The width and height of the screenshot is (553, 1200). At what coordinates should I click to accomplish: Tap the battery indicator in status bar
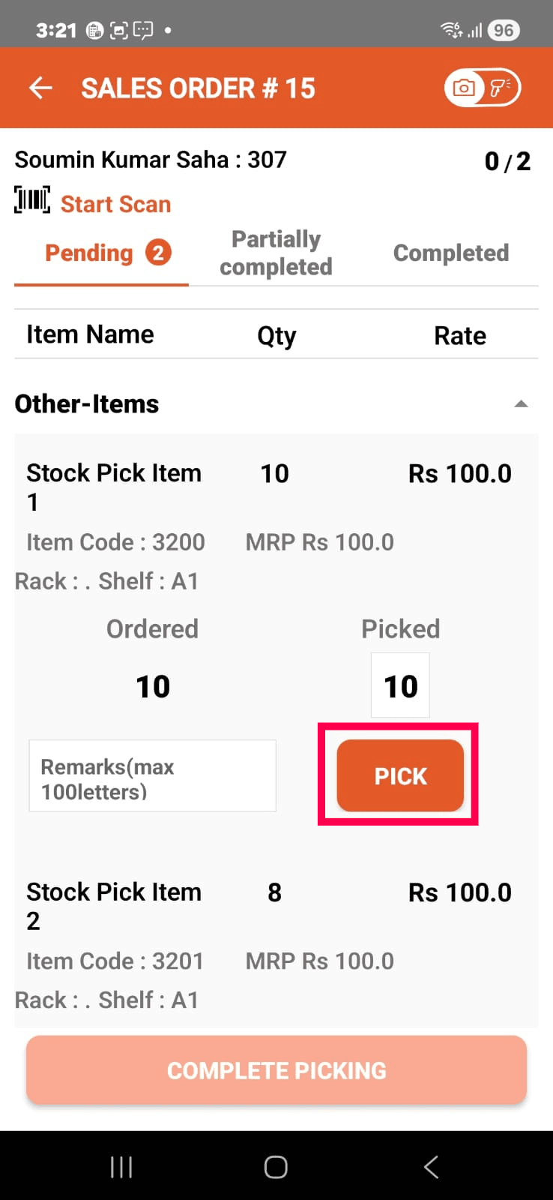pyautogui.click(x=504, y=30)
